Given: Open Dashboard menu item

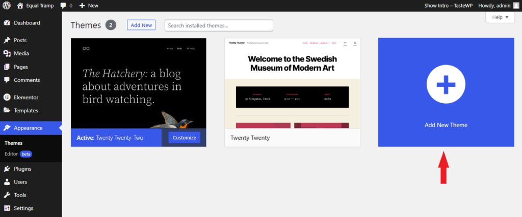Looking at the screenshot, I should pyautogui.click(x=31, y=23).
